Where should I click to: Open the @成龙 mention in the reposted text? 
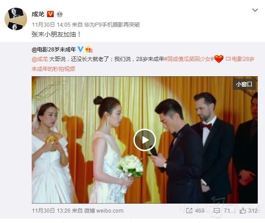[x=40, y=59]
